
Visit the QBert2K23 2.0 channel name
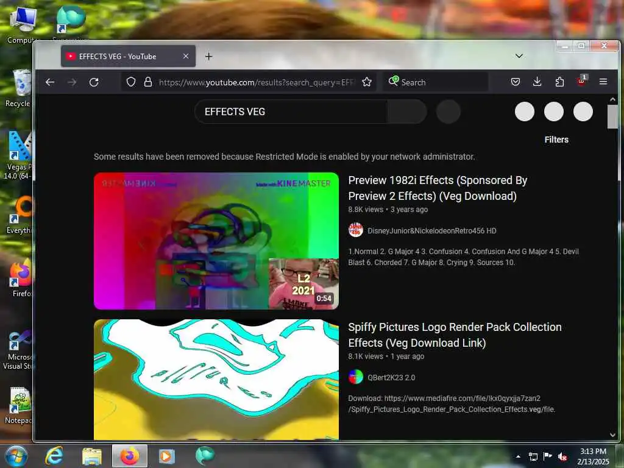pos(391,377)
